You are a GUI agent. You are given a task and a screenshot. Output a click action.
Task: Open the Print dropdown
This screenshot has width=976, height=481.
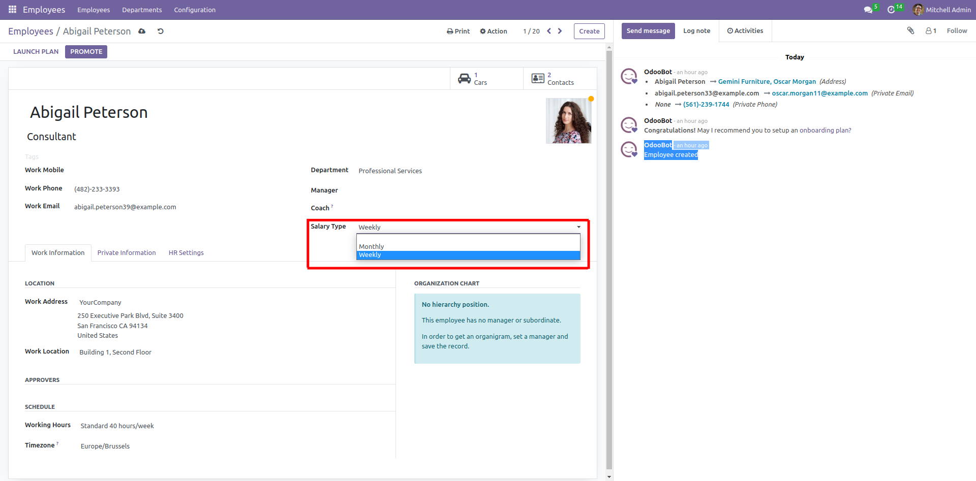click(458, 31)
